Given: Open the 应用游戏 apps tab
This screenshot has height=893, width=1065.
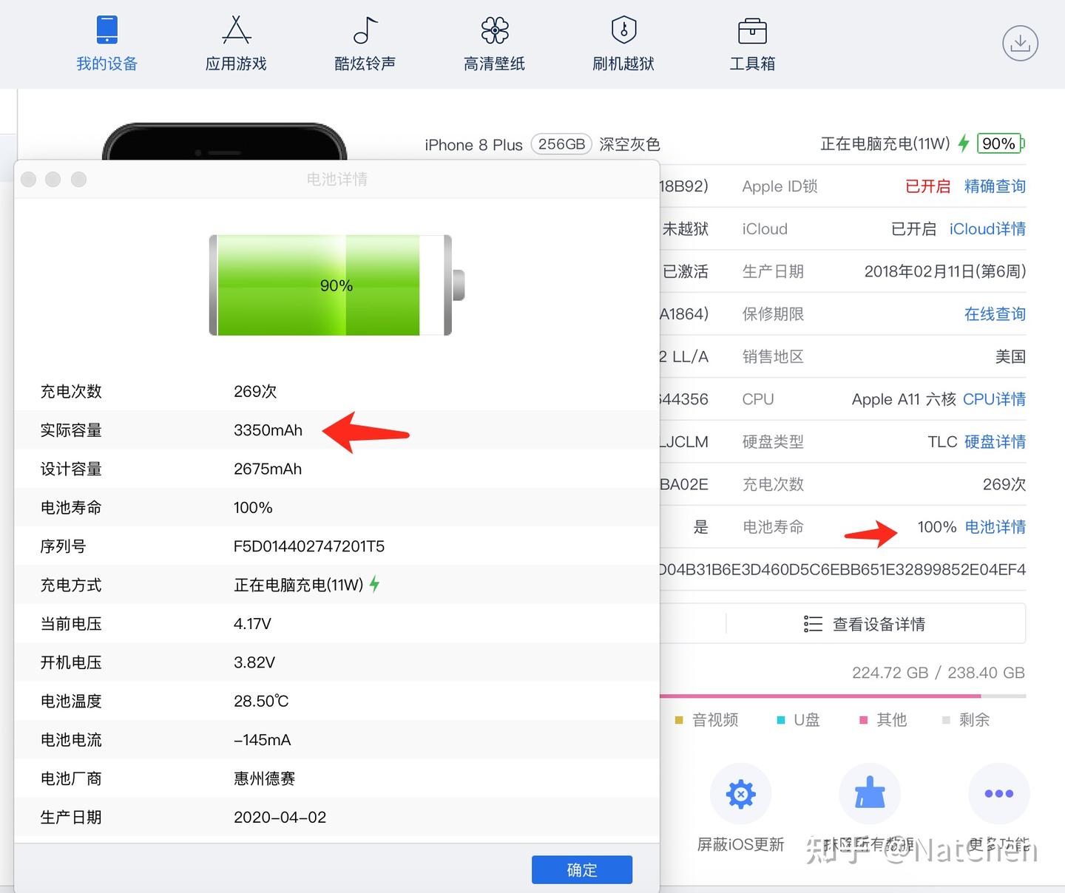Looking at the screenshot, I should [236, 44].
